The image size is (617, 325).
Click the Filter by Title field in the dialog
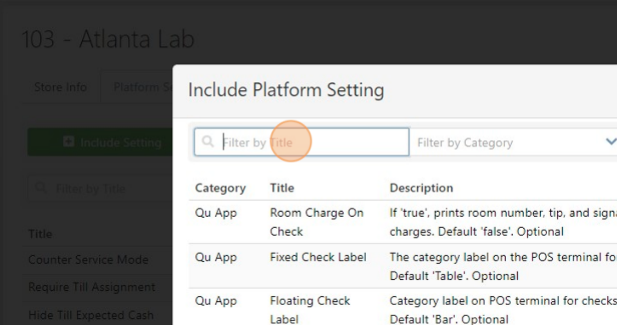301,142
